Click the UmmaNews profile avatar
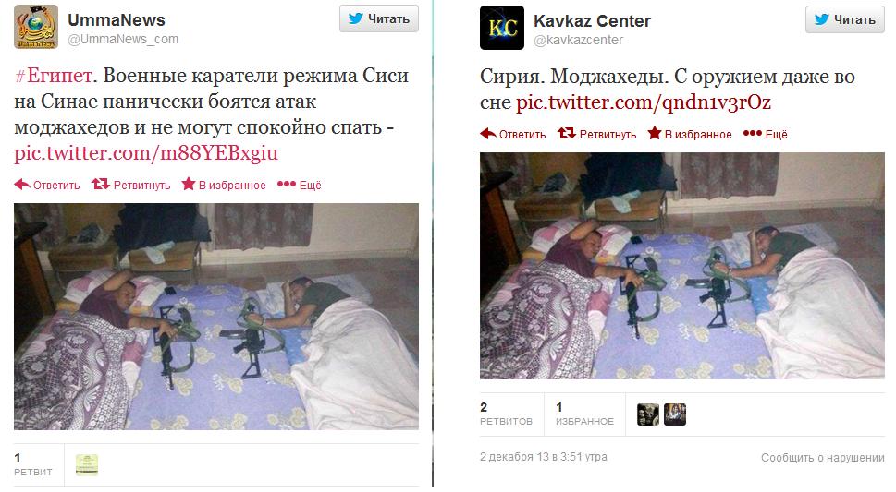The height and width of the screenshot is (492, 896). pos(36,27)
